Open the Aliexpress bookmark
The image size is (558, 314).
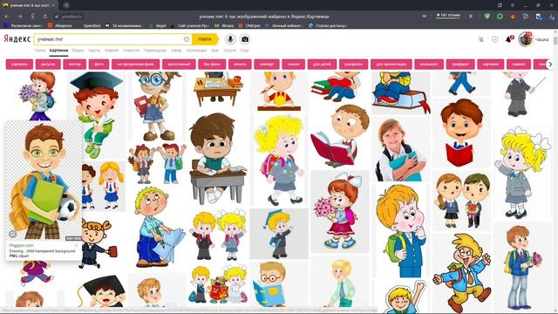(x=60, y=25)
